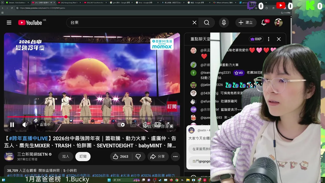Dislike the video with thumbs down
Viewport: 325px width, 183px height.
(x=138, y=157)
